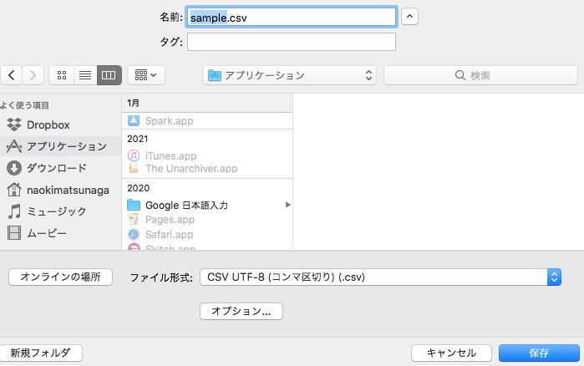The height and width of the screenshot is (366, 584).
Task: Switch to list view
Action: [x=85, y=75]
